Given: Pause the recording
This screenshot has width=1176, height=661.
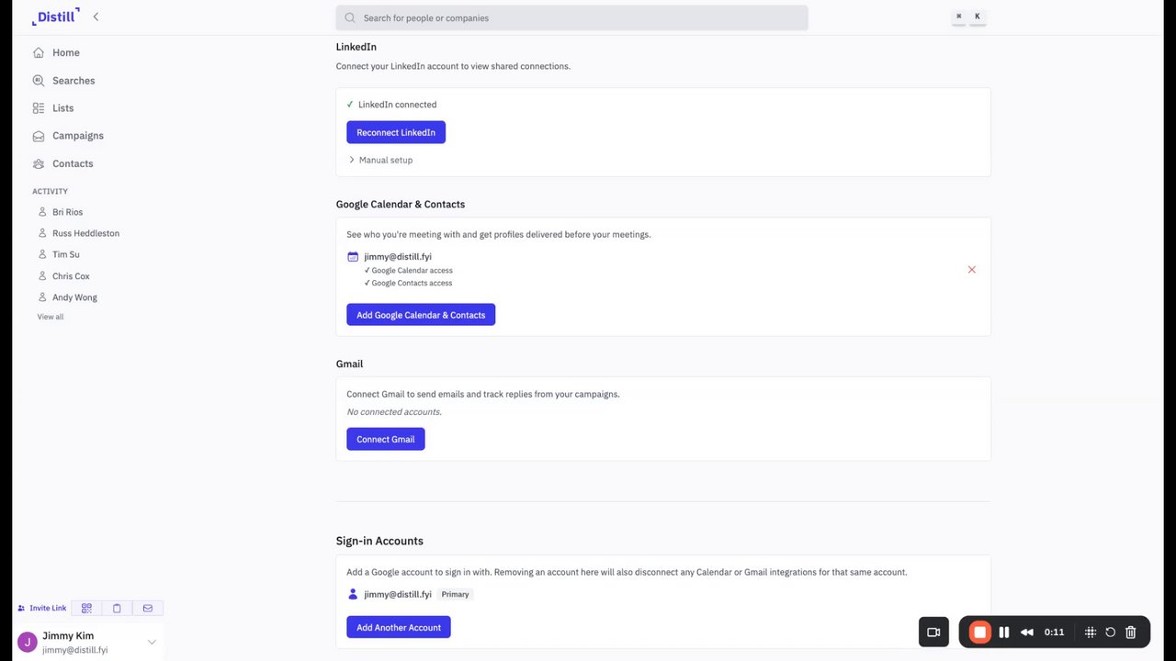Looking at the screenshot, I should click(1004, 632).
